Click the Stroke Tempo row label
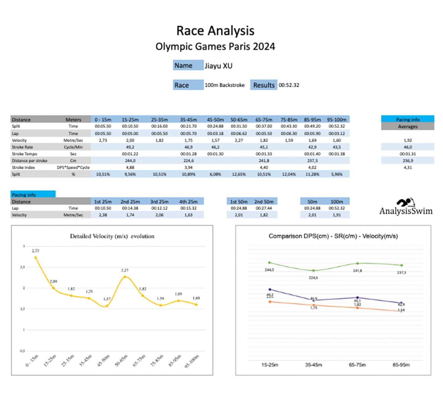 (24, 154)
